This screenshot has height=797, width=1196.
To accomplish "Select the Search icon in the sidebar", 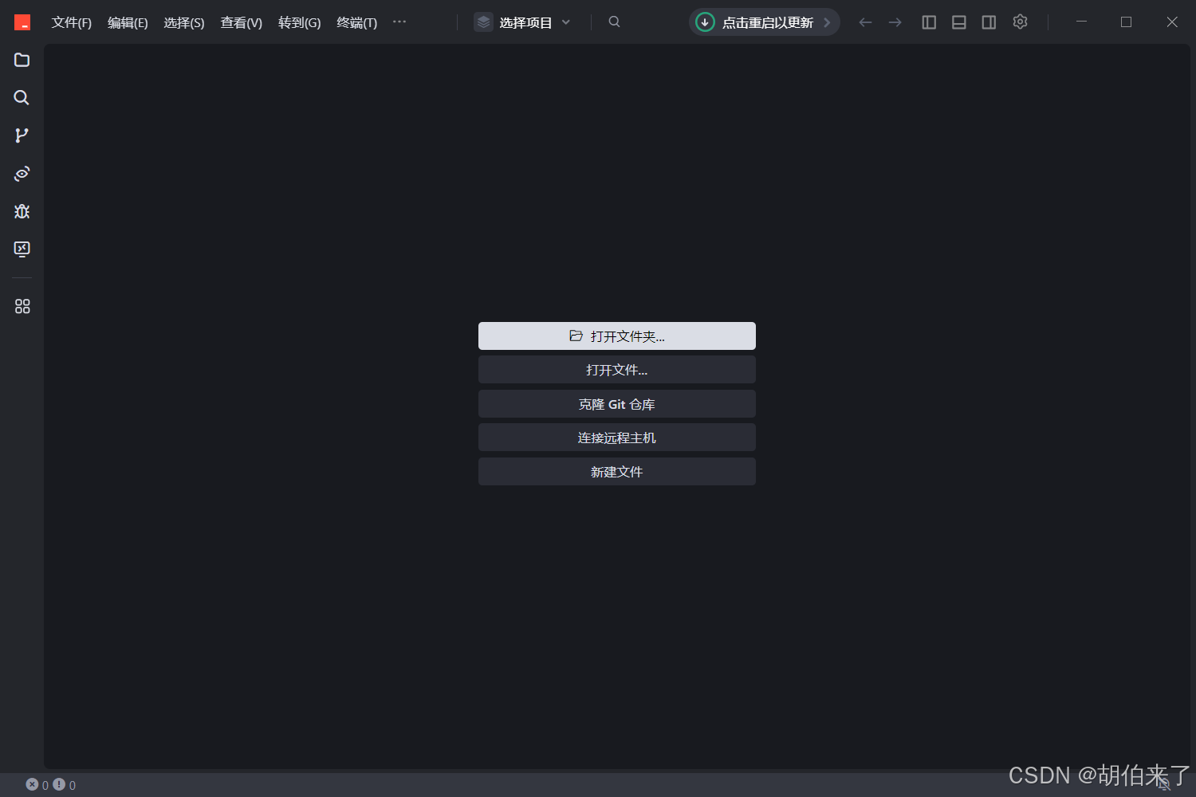I will [22, 97].
